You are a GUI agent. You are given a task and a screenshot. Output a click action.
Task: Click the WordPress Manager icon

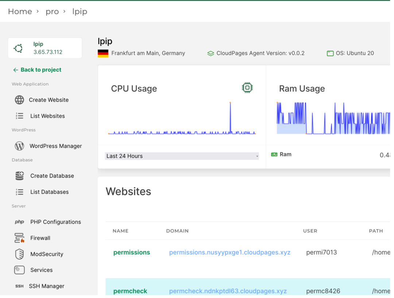point(19,146)
